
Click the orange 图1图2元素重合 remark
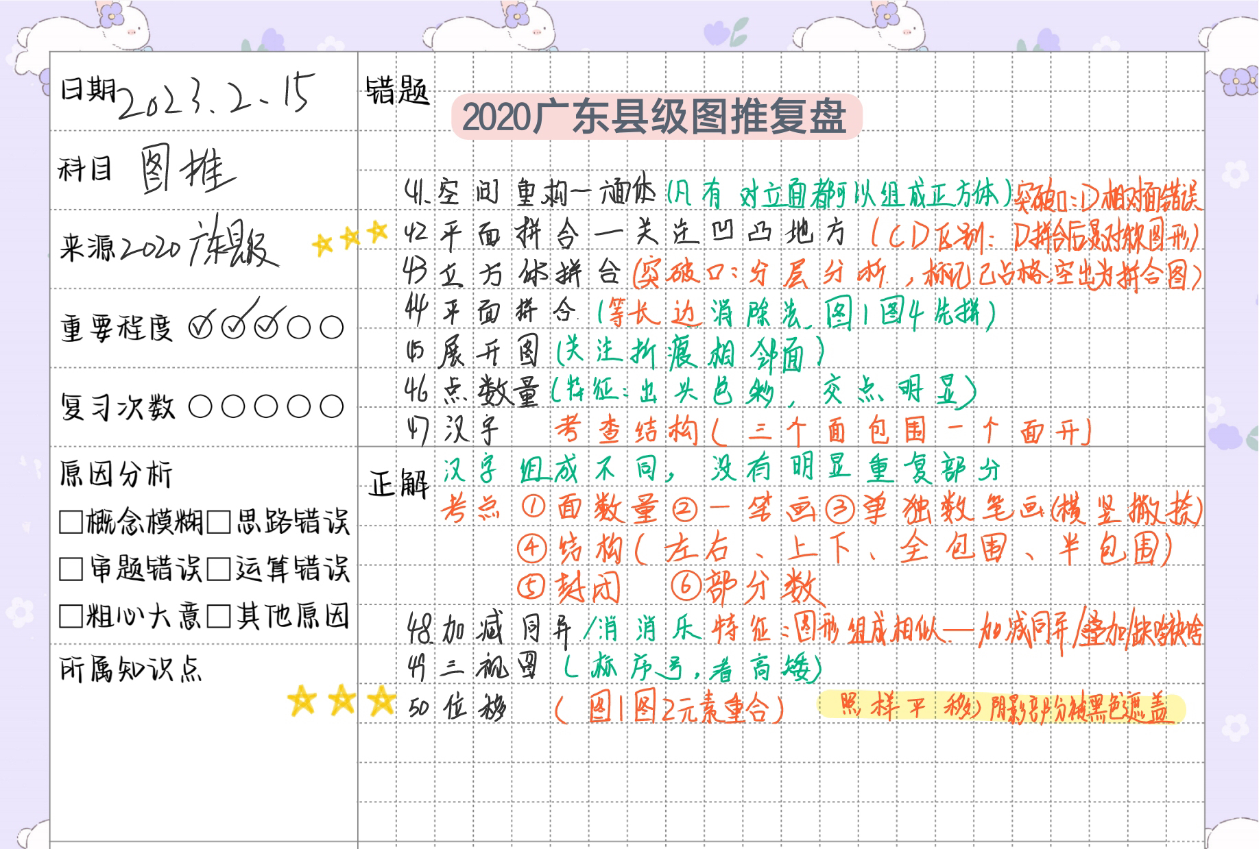tap(669, 708)
